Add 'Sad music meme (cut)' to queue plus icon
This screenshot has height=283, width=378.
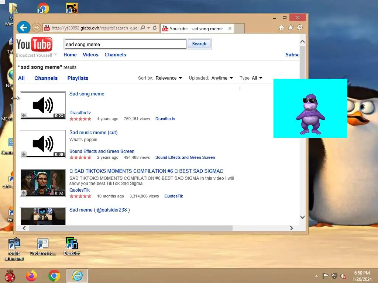24,154
